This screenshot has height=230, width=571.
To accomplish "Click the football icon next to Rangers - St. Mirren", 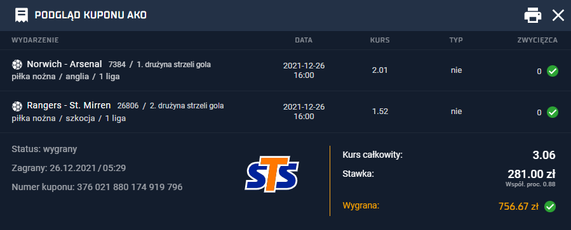I will pos(17,106).
